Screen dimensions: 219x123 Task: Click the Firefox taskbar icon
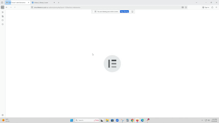(138, 120)
